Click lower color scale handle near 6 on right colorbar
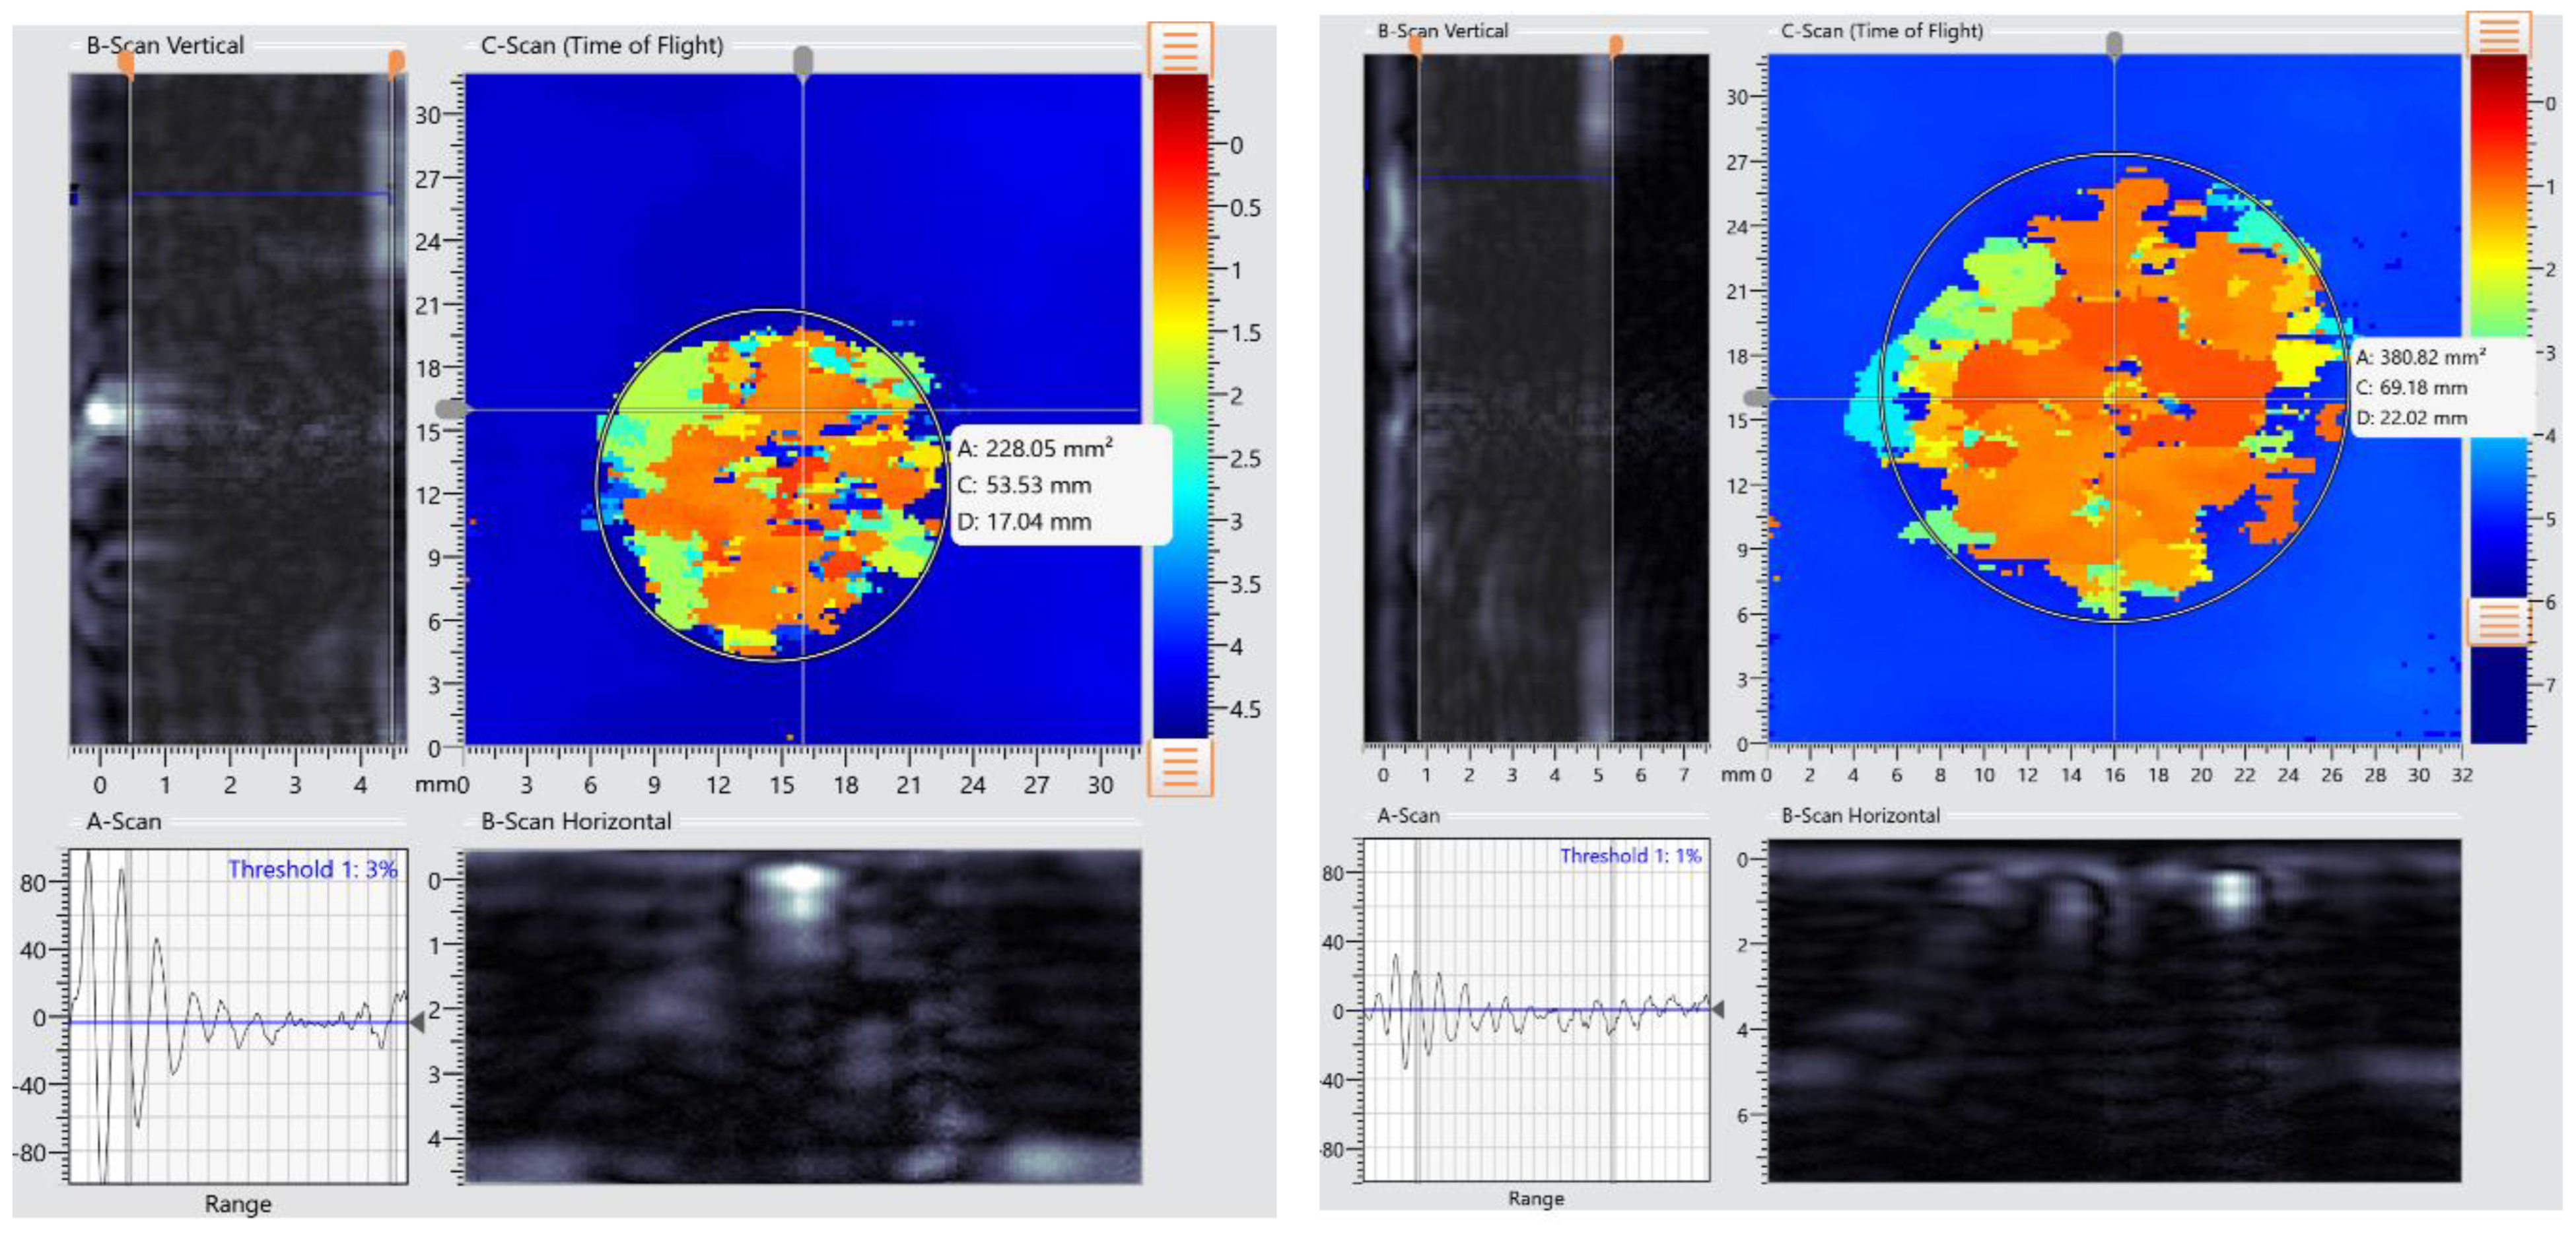The height and width of the screenshot is (1233, 2576). click(2498, 622)
